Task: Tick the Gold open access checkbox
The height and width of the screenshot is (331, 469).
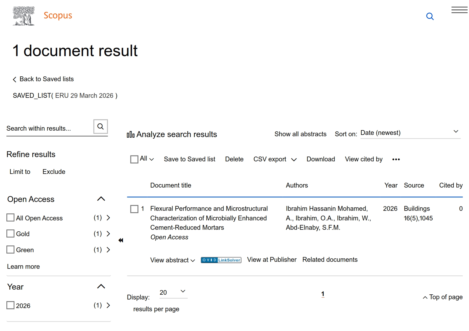Action: coord(10,234)
